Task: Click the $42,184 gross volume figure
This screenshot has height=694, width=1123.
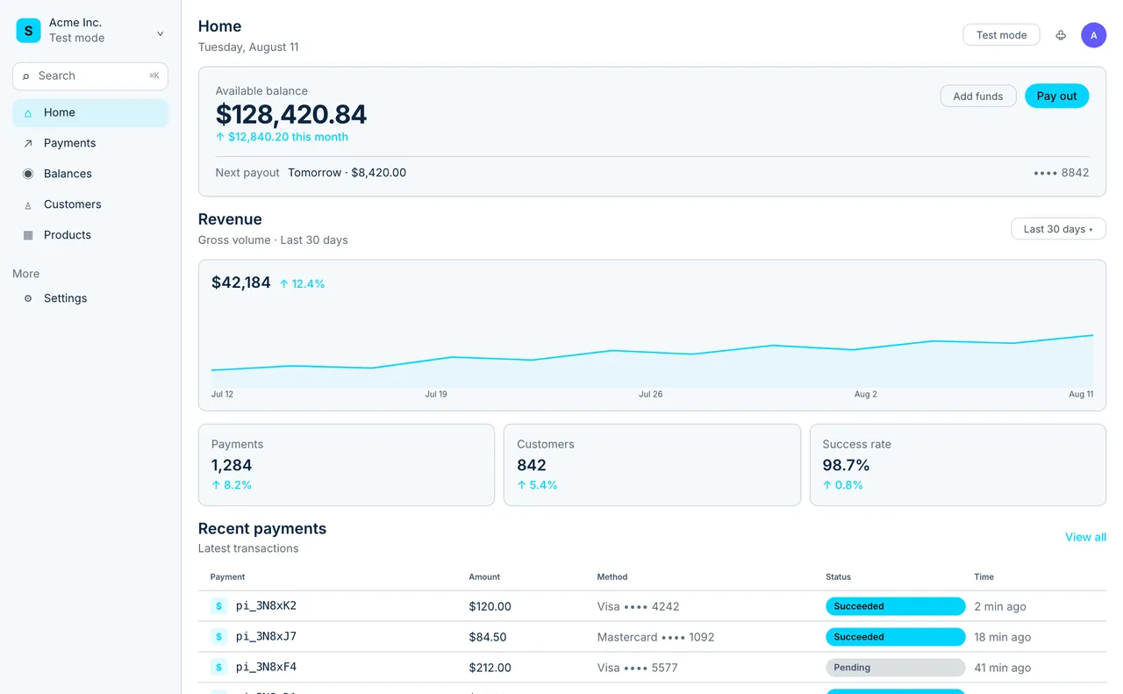Action: [x=241, y=283]
